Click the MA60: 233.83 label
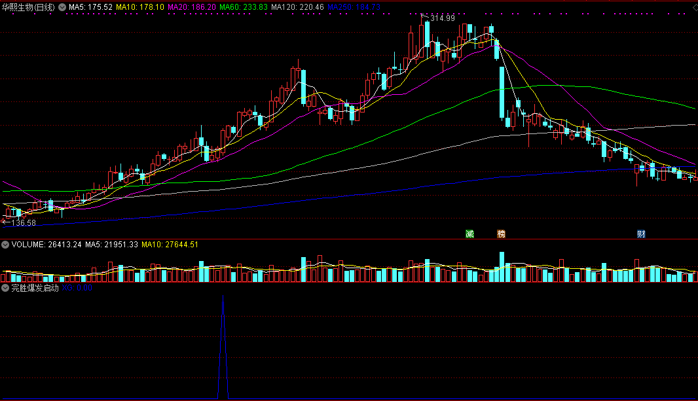Screen dimensions: 698x401 244,7
